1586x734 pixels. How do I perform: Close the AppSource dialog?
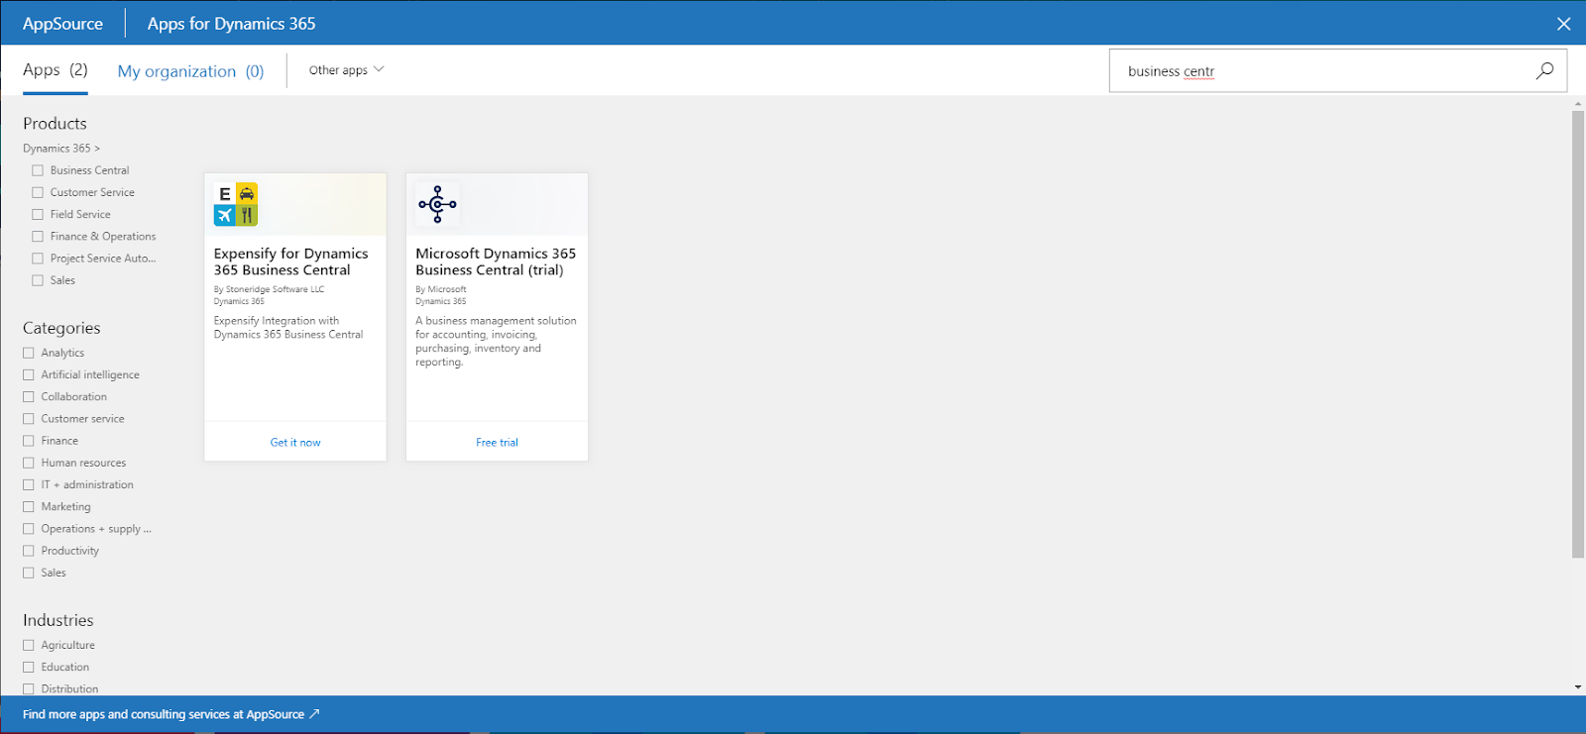point(1564,24)
